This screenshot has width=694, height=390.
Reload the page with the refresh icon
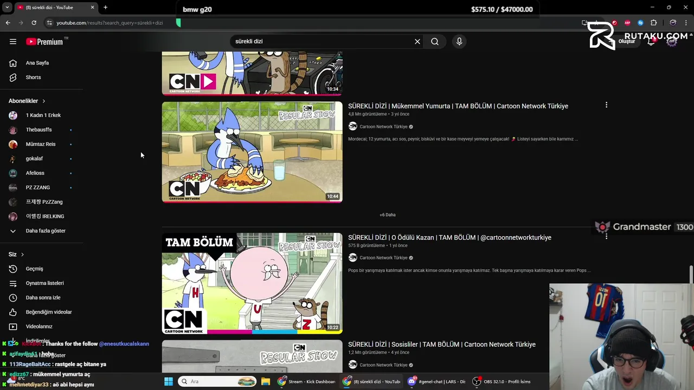(34, 23)
